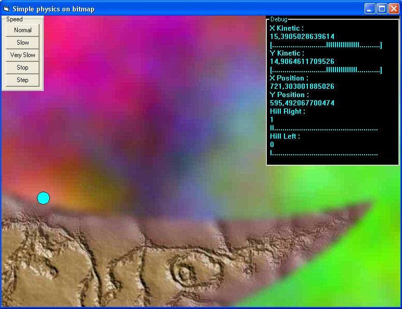This screenshot has height=309, width=402.
Task: Select the X Kinetic numeric value
Action: (x=302, y=36)
